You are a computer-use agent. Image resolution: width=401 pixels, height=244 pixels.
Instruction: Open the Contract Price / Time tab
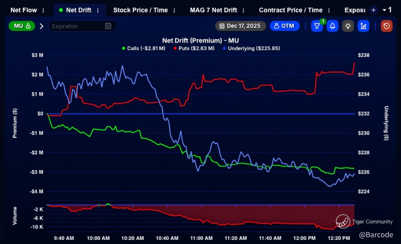point(291,10)
